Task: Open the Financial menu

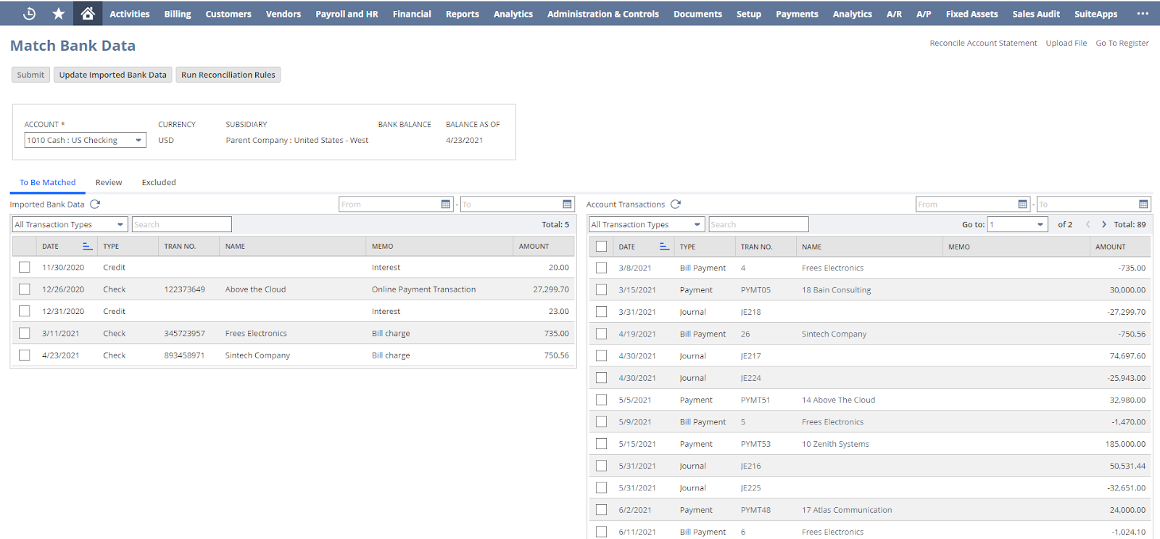Action: pos(411,14)
